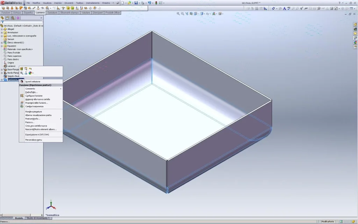This screenshot has height=224, width=358.
Task: Click the Undo arrow icon
Action: 149,3
